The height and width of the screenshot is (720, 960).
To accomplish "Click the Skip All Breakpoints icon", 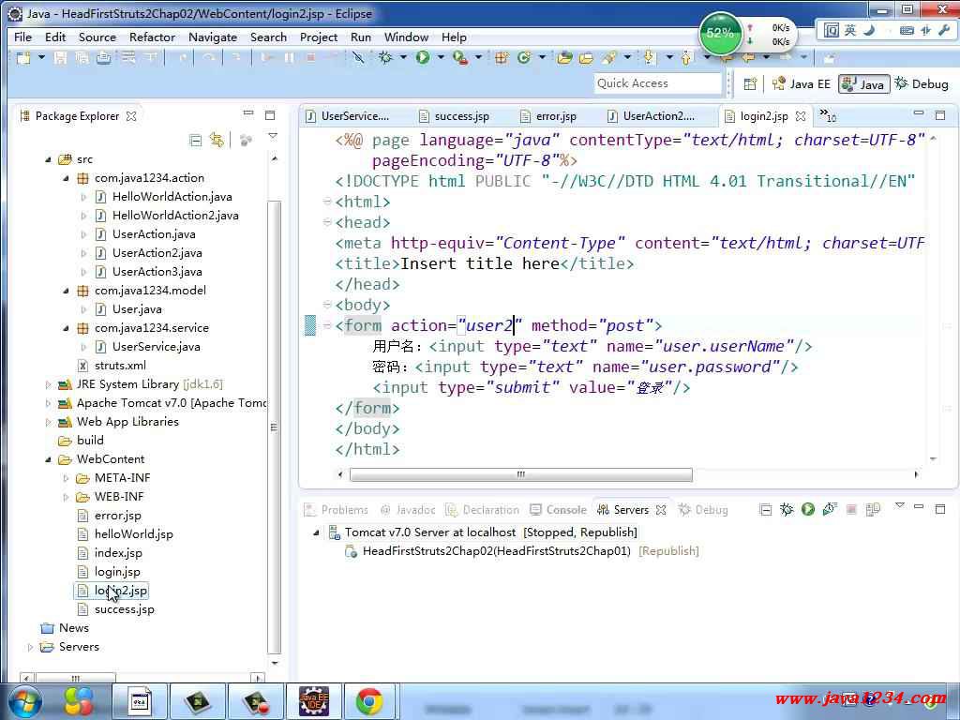I will [358, 57].
